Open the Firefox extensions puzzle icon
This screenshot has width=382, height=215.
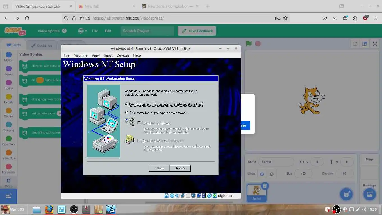(355, 18)
